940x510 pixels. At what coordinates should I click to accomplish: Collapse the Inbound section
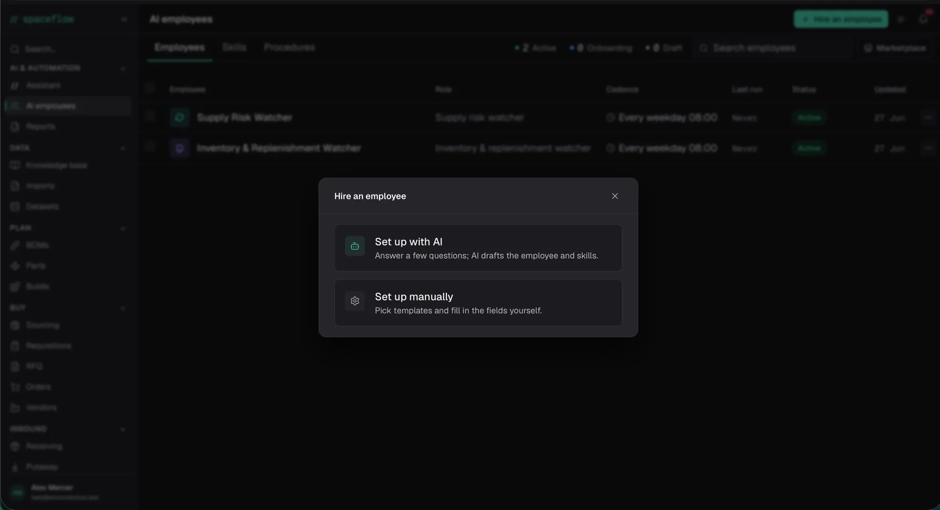(123, 429)
